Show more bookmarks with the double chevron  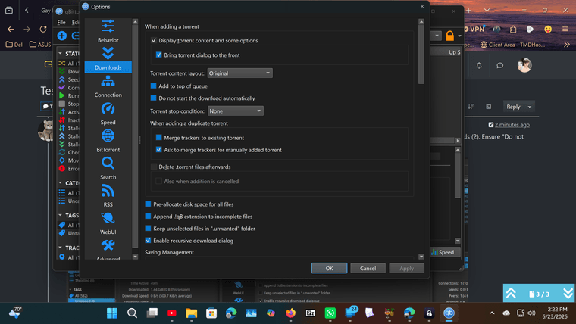(566, 45)
